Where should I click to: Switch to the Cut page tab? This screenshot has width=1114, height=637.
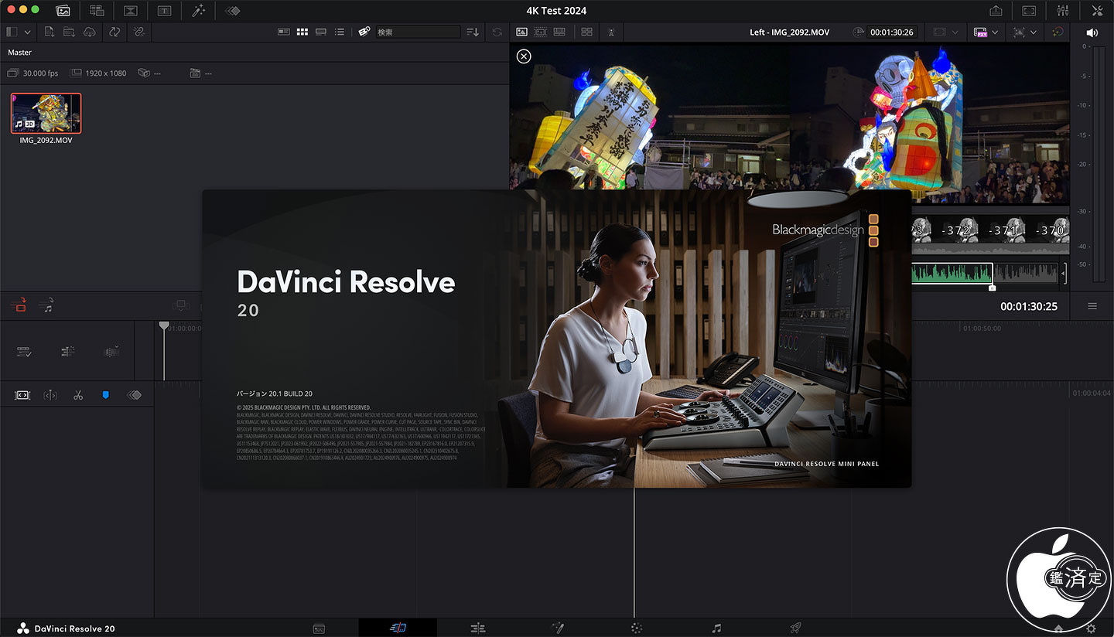(398, 628)
